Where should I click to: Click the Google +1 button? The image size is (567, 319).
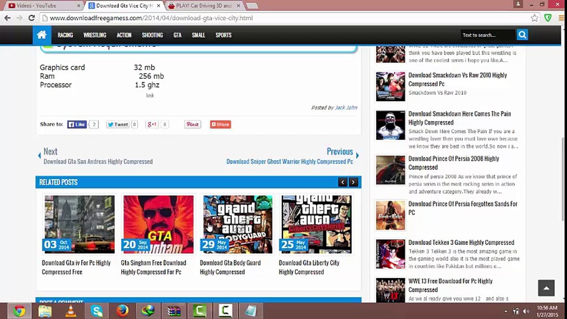click(x=152, y=124)
